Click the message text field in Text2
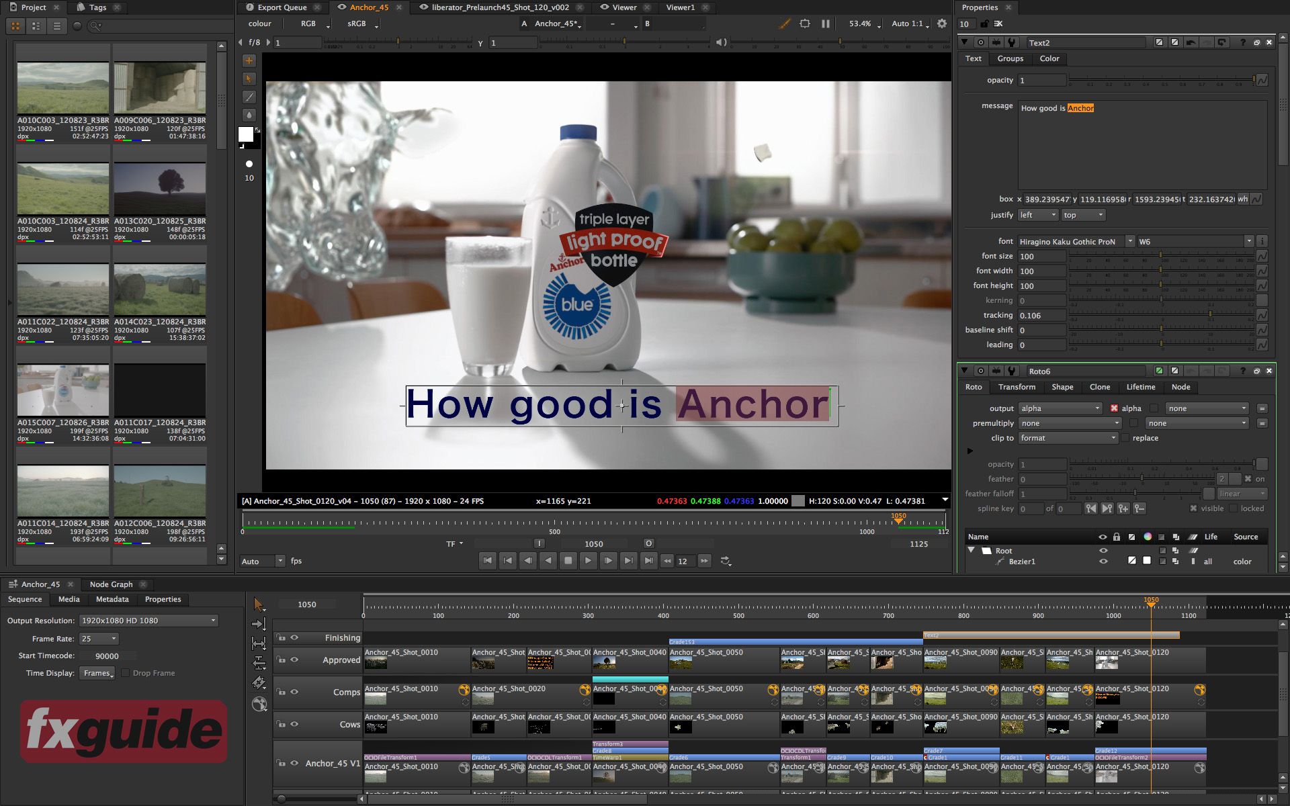Viewport: 1290px width, 806px height. pyautogui.click(x=1142, y=145)
